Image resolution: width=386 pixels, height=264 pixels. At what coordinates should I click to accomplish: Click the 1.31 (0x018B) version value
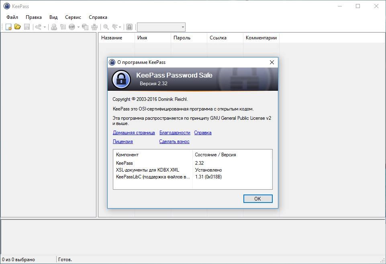[x=208, y=177]
